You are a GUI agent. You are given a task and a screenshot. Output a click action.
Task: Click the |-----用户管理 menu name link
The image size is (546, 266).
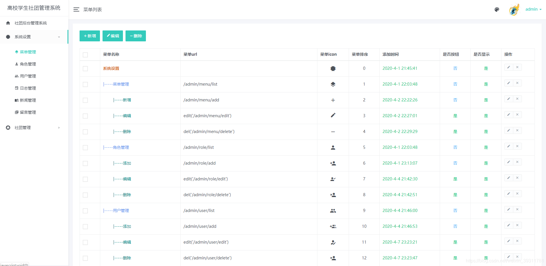116,211
